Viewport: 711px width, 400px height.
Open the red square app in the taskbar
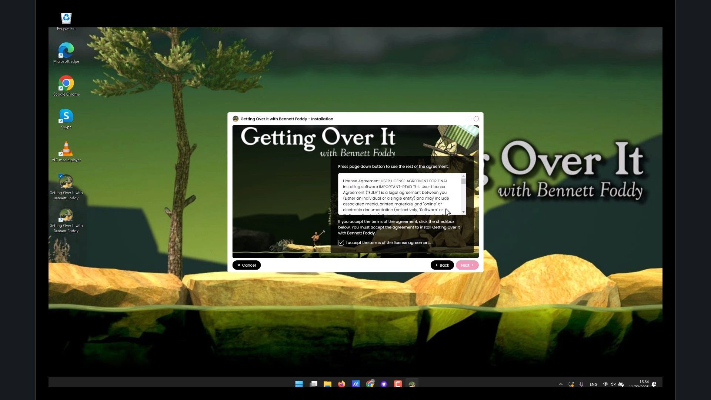(398, 384)
